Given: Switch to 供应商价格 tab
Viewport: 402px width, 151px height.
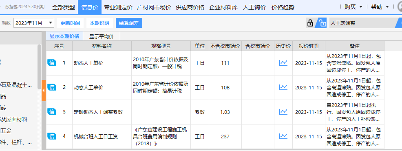Looking at the screenshot, I should click(190, 7).
